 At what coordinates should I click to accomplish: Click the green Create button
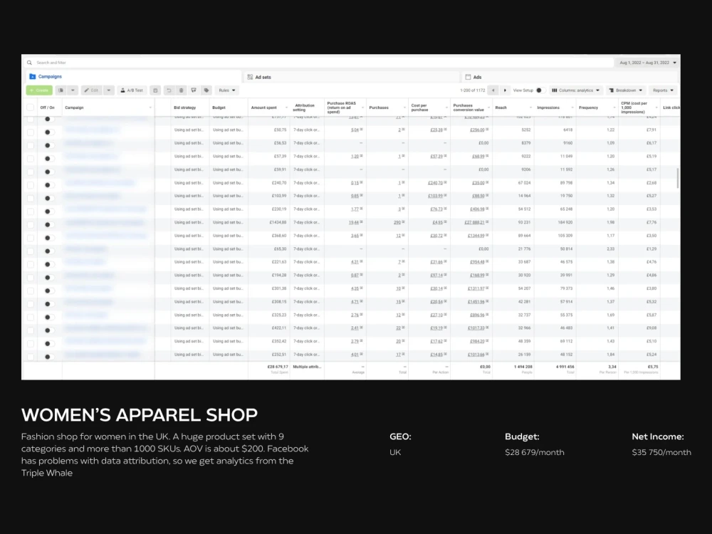39,90
